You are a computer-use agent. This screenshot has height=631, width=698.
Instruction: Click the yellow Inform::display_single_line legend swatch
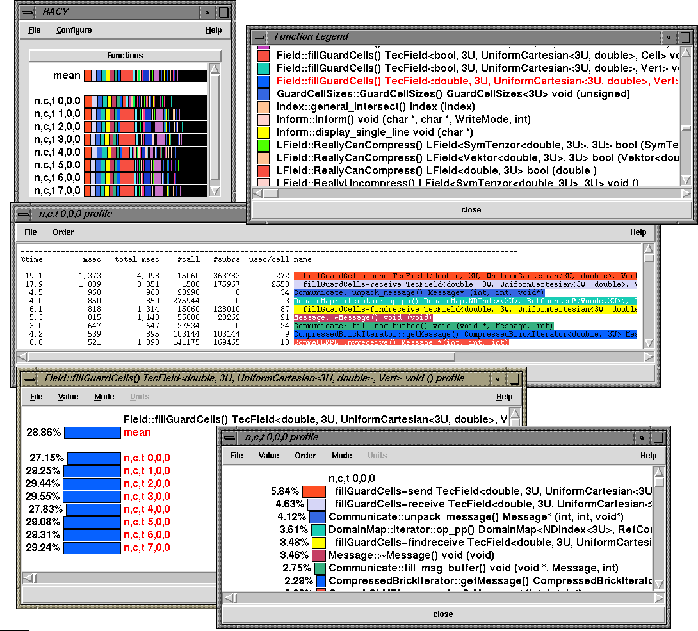pos(263,132)
